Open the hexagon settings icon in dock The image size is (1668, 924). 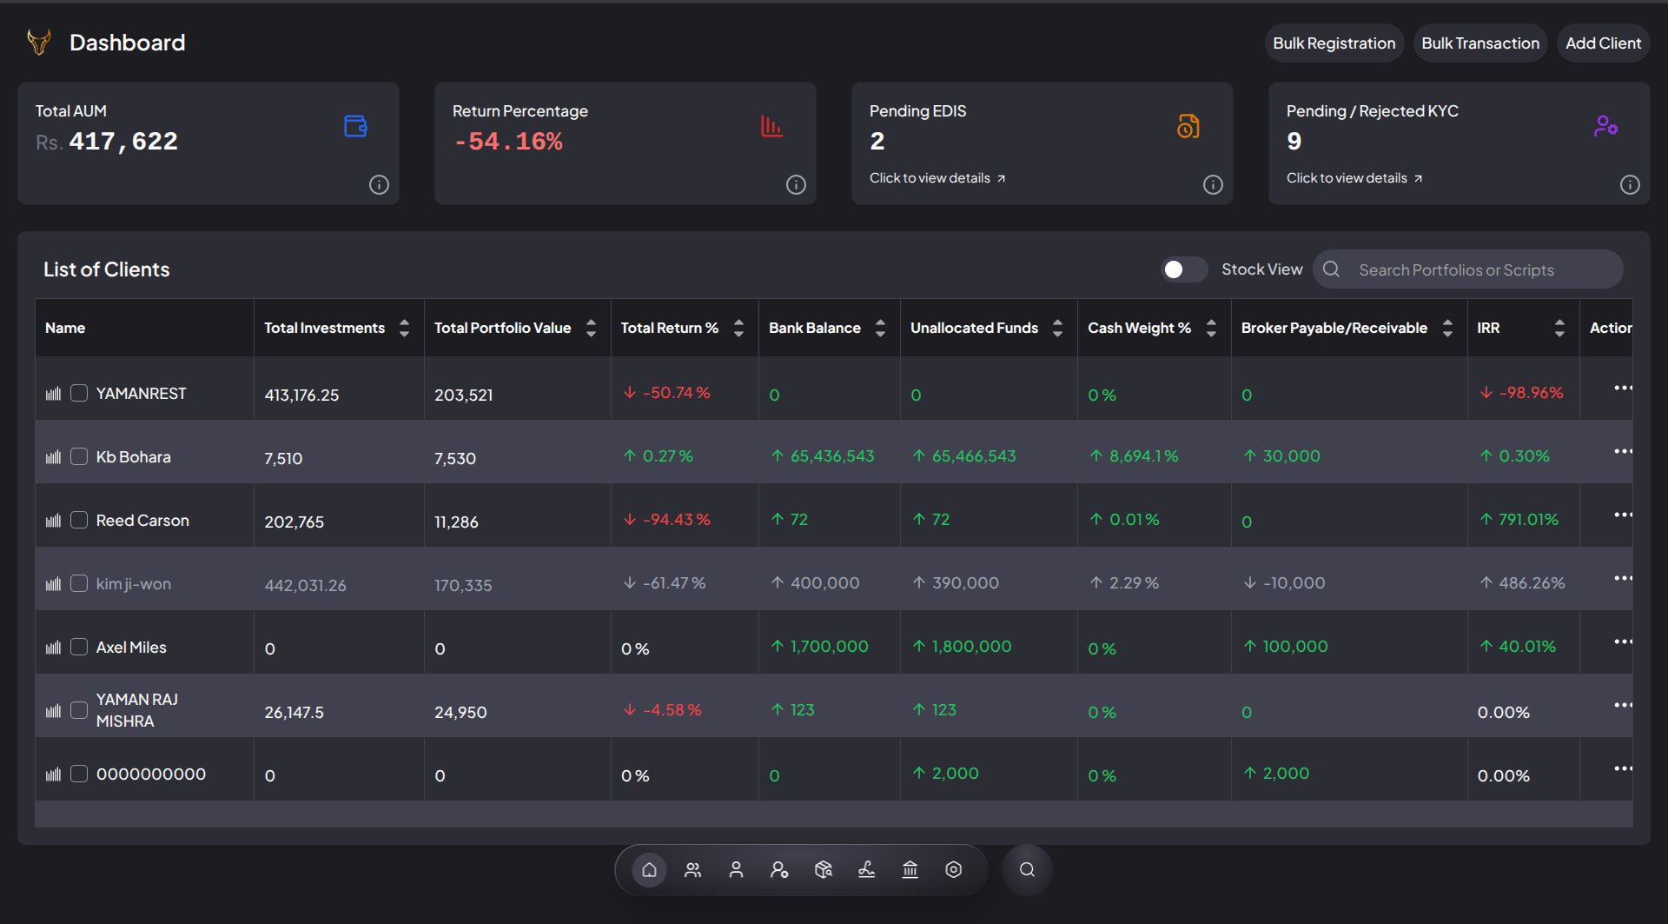pos(953,870)
